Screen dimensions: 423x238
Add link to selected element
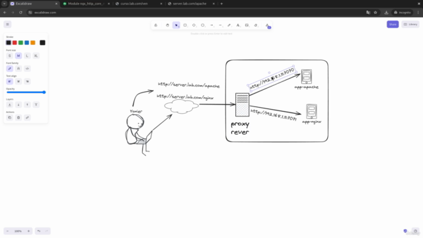click(x=27, y=118)
